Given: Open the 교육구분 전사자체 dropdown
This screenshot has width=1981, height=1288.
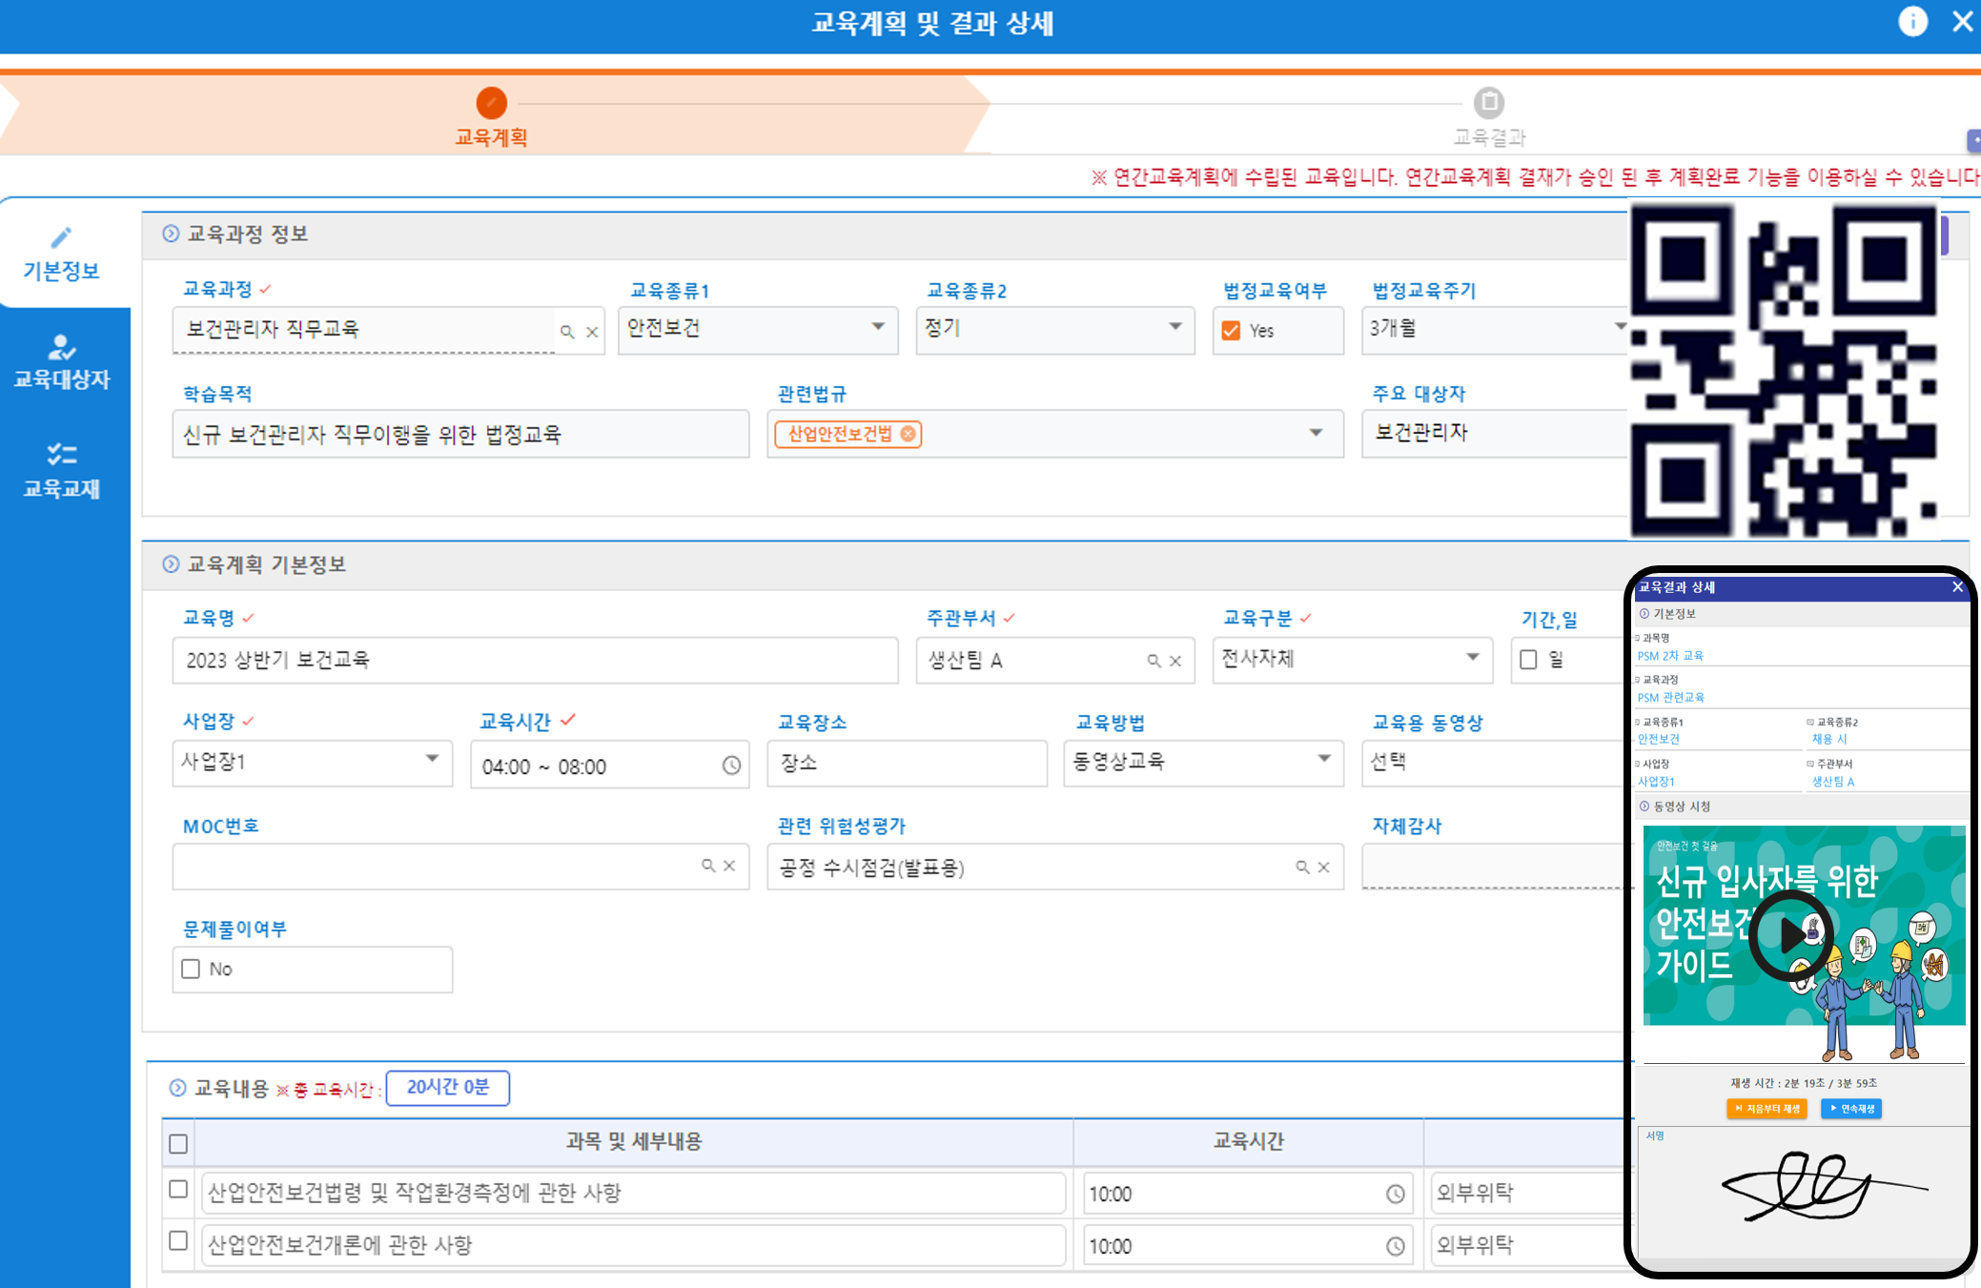Looking at the screenshot, I should 1352,660.
